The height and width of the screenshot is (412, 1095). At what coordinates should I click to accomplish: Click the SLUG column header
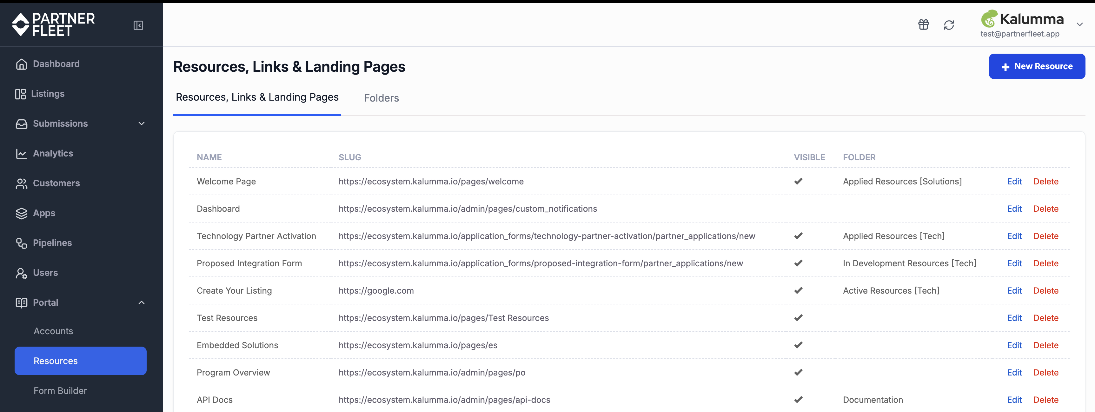click(x=349, y=157)
